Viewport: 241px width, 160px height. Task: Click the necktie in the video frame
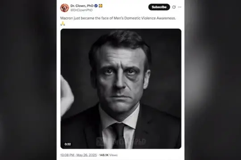119,136
